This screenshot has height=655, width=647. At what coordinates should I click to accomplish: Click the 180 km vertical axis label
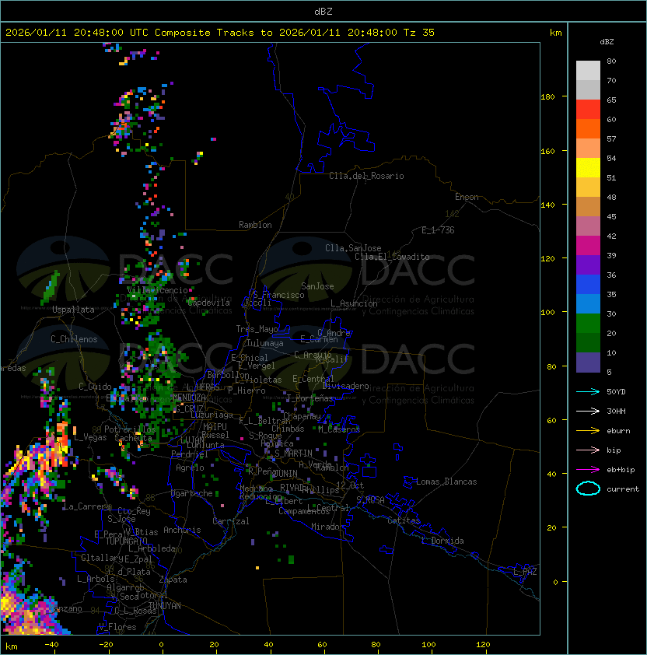click(x=547, y=96)
